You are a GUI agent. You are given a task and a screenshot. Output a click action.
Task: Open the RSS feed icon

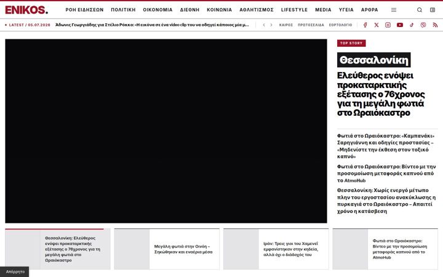click(x=435, y=25)
